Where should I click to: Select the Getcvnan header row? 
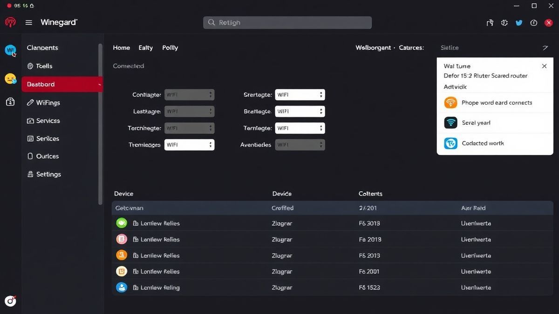click(x=333, y=208)
